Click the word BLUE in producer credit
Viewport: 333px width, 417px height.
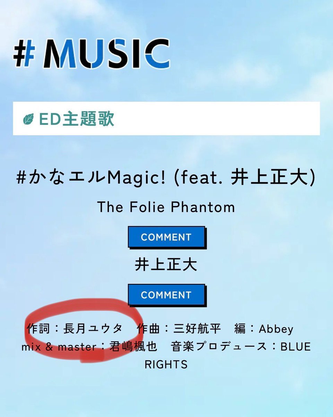(x=296, y=347)
